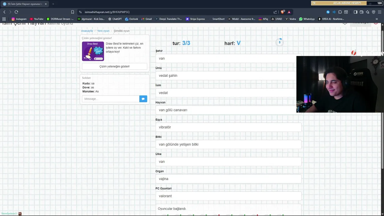Click the tur 3/3 round indicator
The image size is (384, 216).
pyautogui.click(x=181, y=43)
